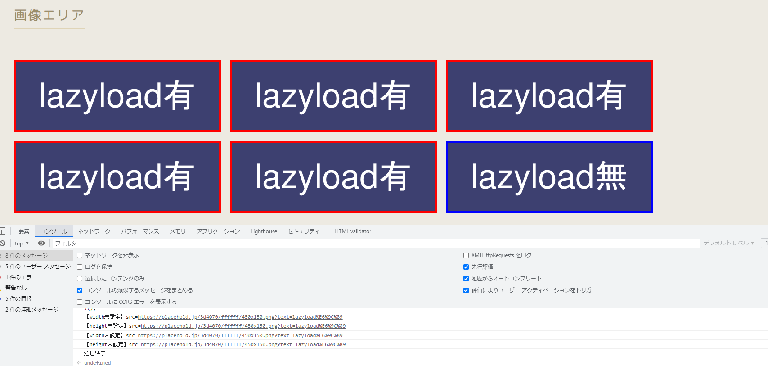Clear the console with the ban icon
The width and height of the screenshot is (768, 366).
(2, 243)
